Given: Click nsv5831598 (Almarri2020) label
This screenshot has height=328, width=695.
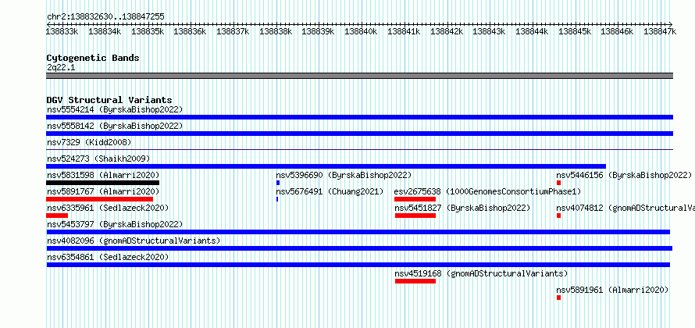Looking at the screenshot, I should point(103,175).
